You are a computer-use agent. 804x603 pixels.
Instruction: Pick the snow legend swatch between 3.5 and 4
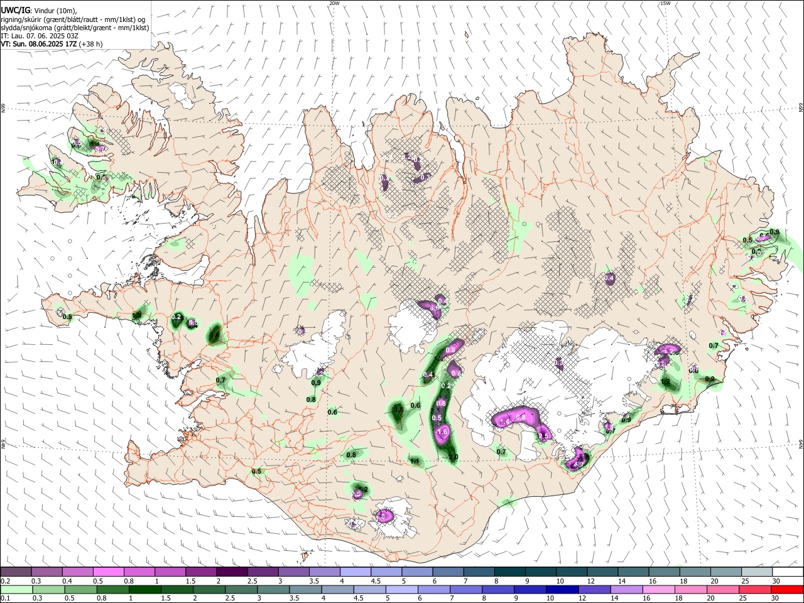point(324,572)
